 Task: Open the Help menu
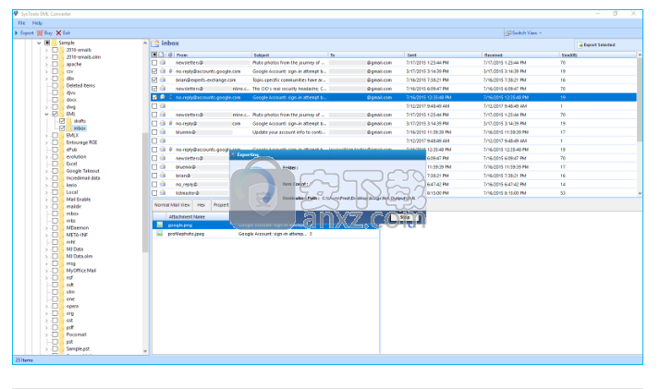pyautogui.click(x=37, y=23)
